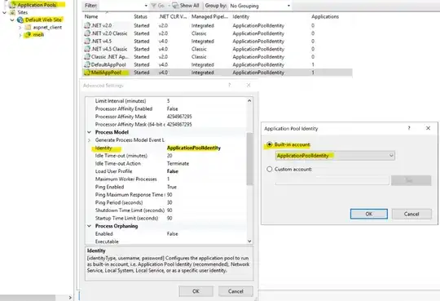The height and width of the screenshot is (301, 440).
Task: Click the Set button for custom account
Action: pos(411,180)
